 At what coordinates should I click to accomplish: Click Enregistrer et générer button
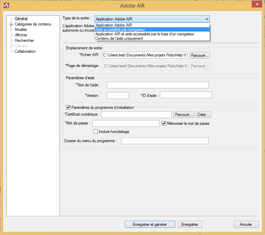[150, 224]
